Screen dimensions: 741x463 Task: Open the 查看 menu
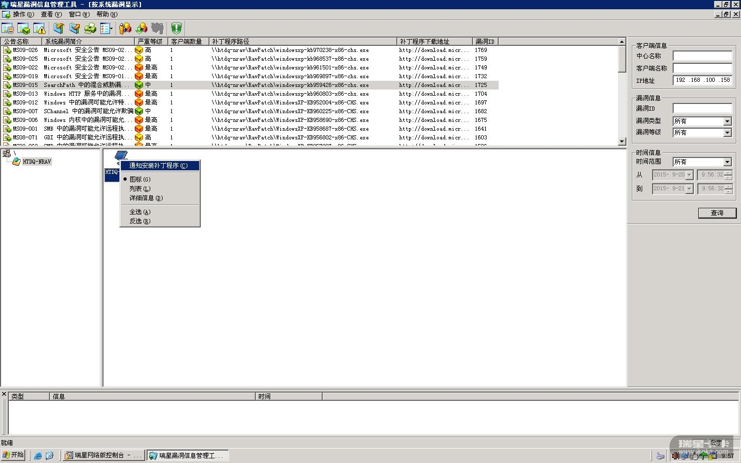point(51,14)
